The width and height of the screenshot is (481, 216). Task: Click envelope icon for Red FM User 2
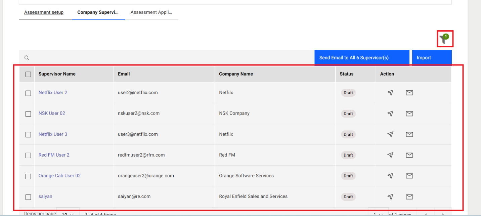click(x=409, y=155)
